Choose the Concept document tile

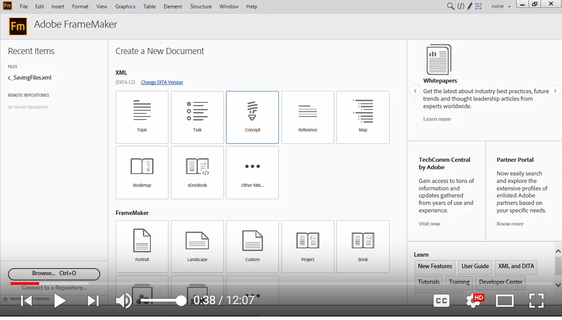pos(252,117)
